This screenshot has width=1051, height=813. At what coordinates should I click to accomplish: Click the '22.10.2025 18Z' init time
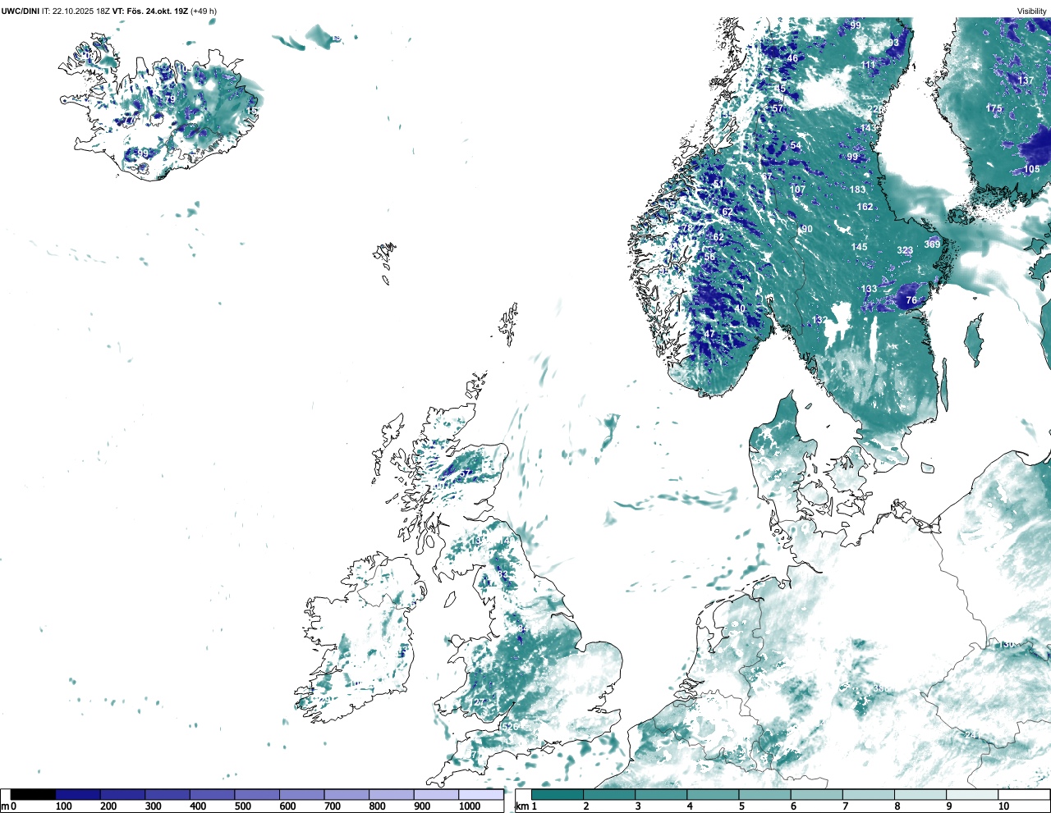click(81, 11)
